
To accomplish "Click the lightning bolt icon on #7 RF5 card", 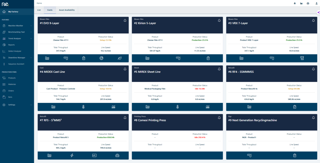I will [72, 155].
